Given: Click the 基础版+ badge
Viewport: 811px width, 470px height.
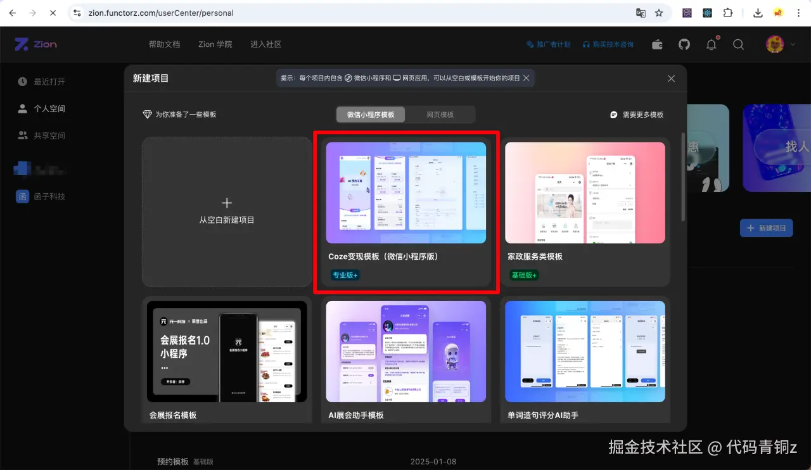Looking at the screenshot, I should click(x=524, y=276).
